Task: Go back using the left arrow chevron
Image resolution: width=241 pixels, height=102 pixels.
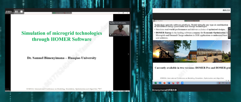Action: pyautogui.click(x=8, y=90)
